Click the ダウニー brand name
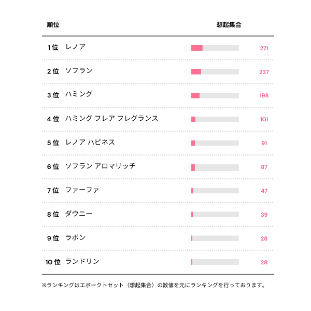This screenshot has width=311, height=311. pos(79,214)
